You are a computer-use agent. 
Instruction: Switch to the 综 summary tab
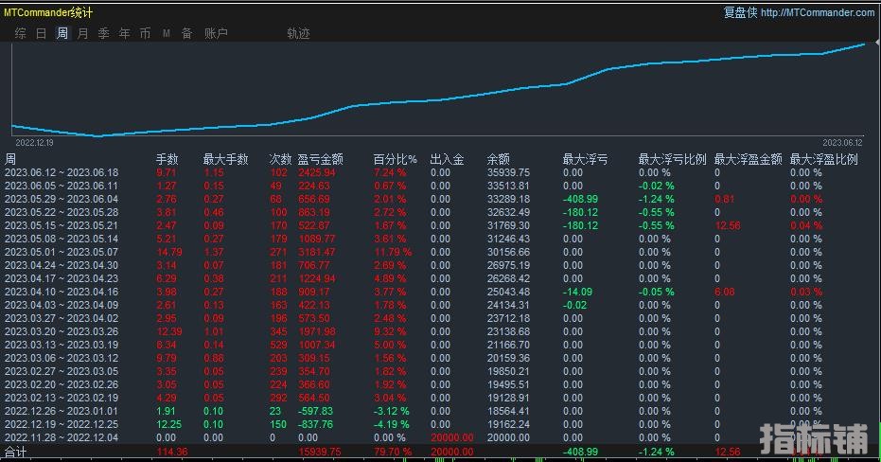(20, 34)
